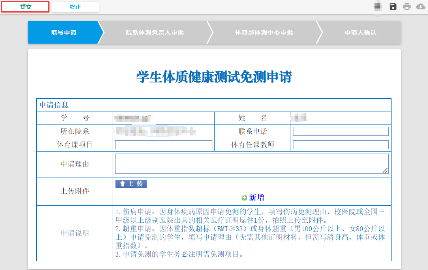
Task: Select the 填写申请 step tab
Action: tap(64, 32)
